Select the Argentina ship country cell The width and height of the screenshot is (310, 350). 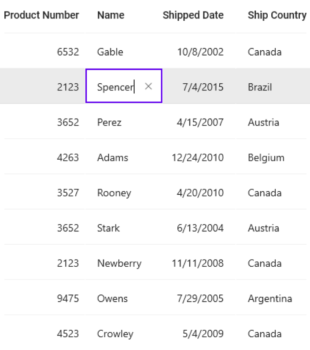270,298
